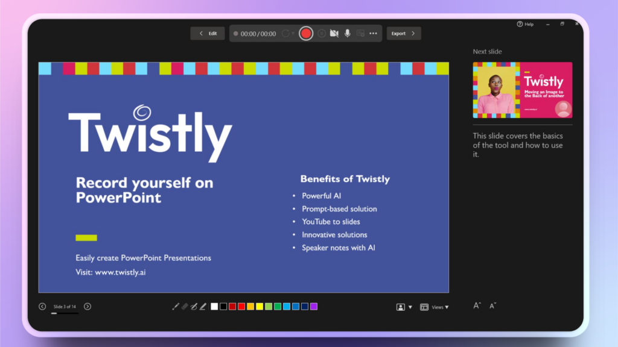This screenshot has width=618, height=347.
Task: Click the 00:00 / 00:00 timer display
Action: click(258, 34)
